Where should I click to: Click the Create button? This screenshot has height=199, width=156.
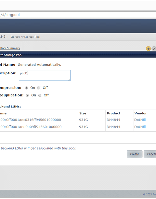click(135, 154)
